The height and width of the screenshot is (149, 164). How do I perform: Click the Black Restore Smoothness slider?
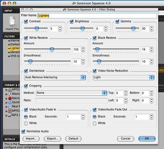99,62
